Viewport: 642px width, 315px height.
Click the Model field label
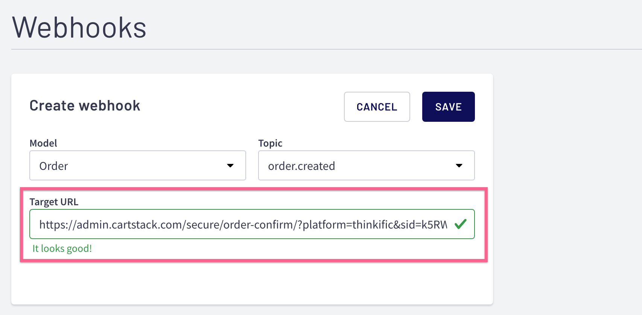coord(43,143)
